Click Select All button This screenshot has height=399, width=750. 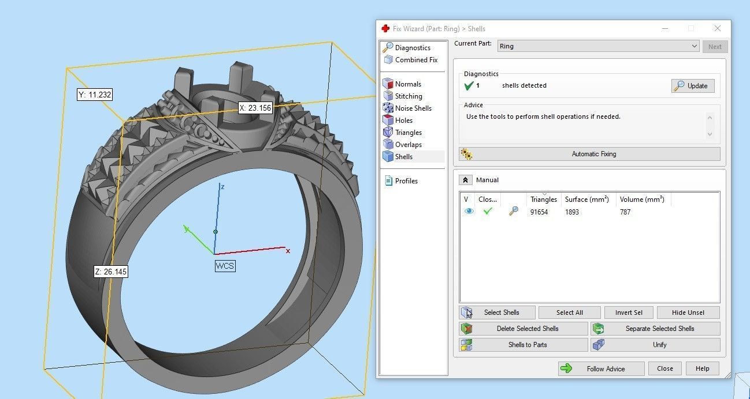pyautogui.click(x=569, y=313)
